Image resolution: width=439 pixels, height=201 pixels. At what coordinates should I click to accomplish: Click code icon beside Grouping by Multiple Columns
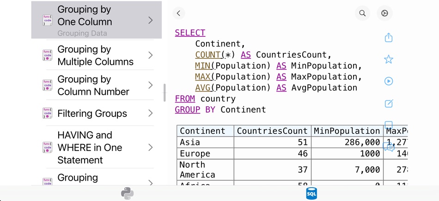point(47,55)
